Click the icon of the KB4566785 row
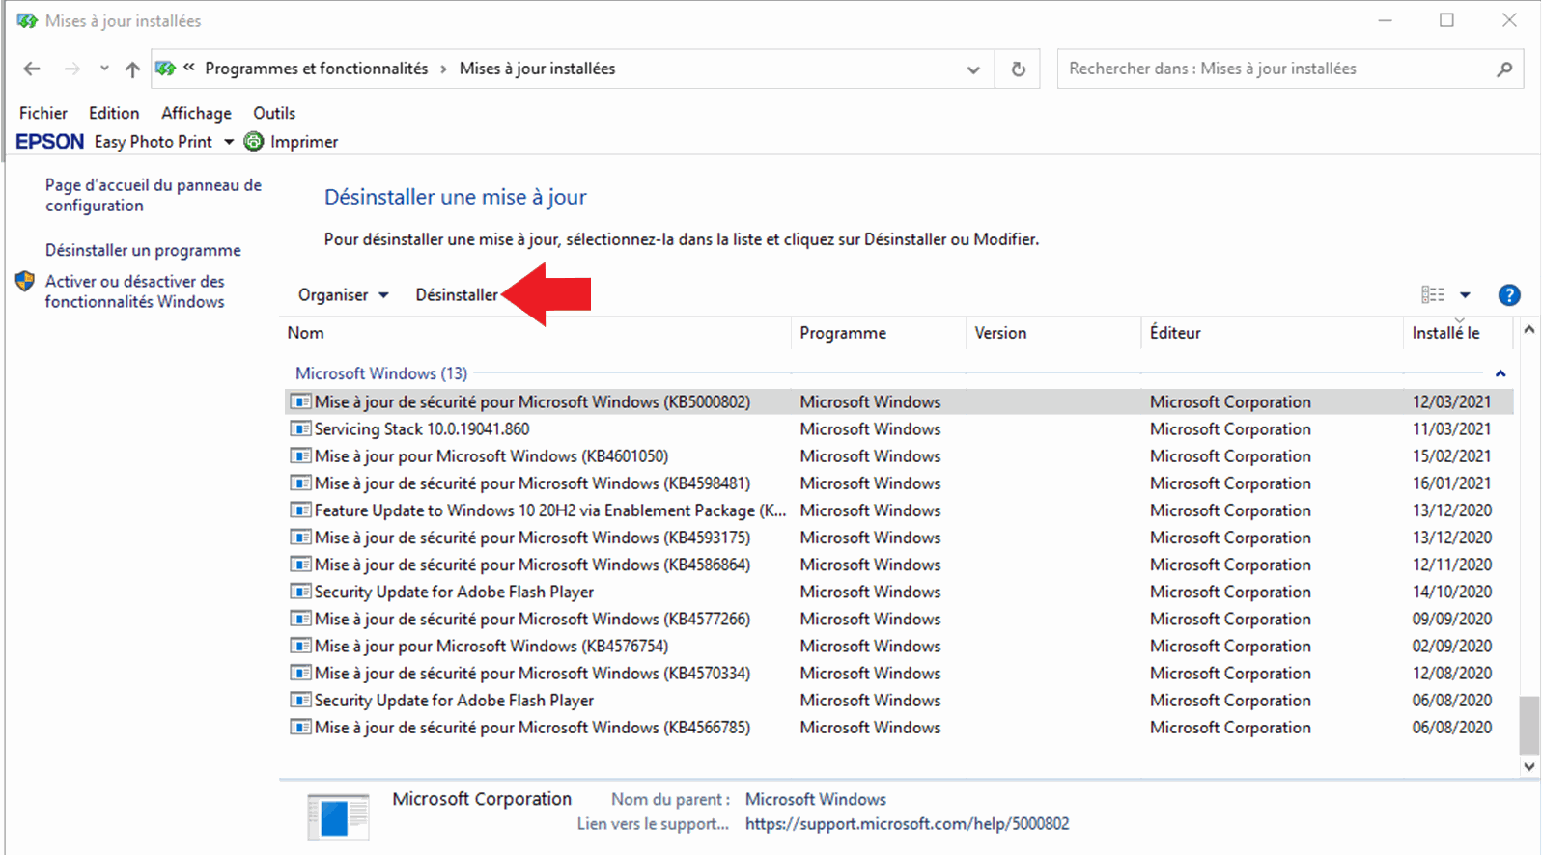This screenshot has width=1542, height=855. click(x=300, y=727)
